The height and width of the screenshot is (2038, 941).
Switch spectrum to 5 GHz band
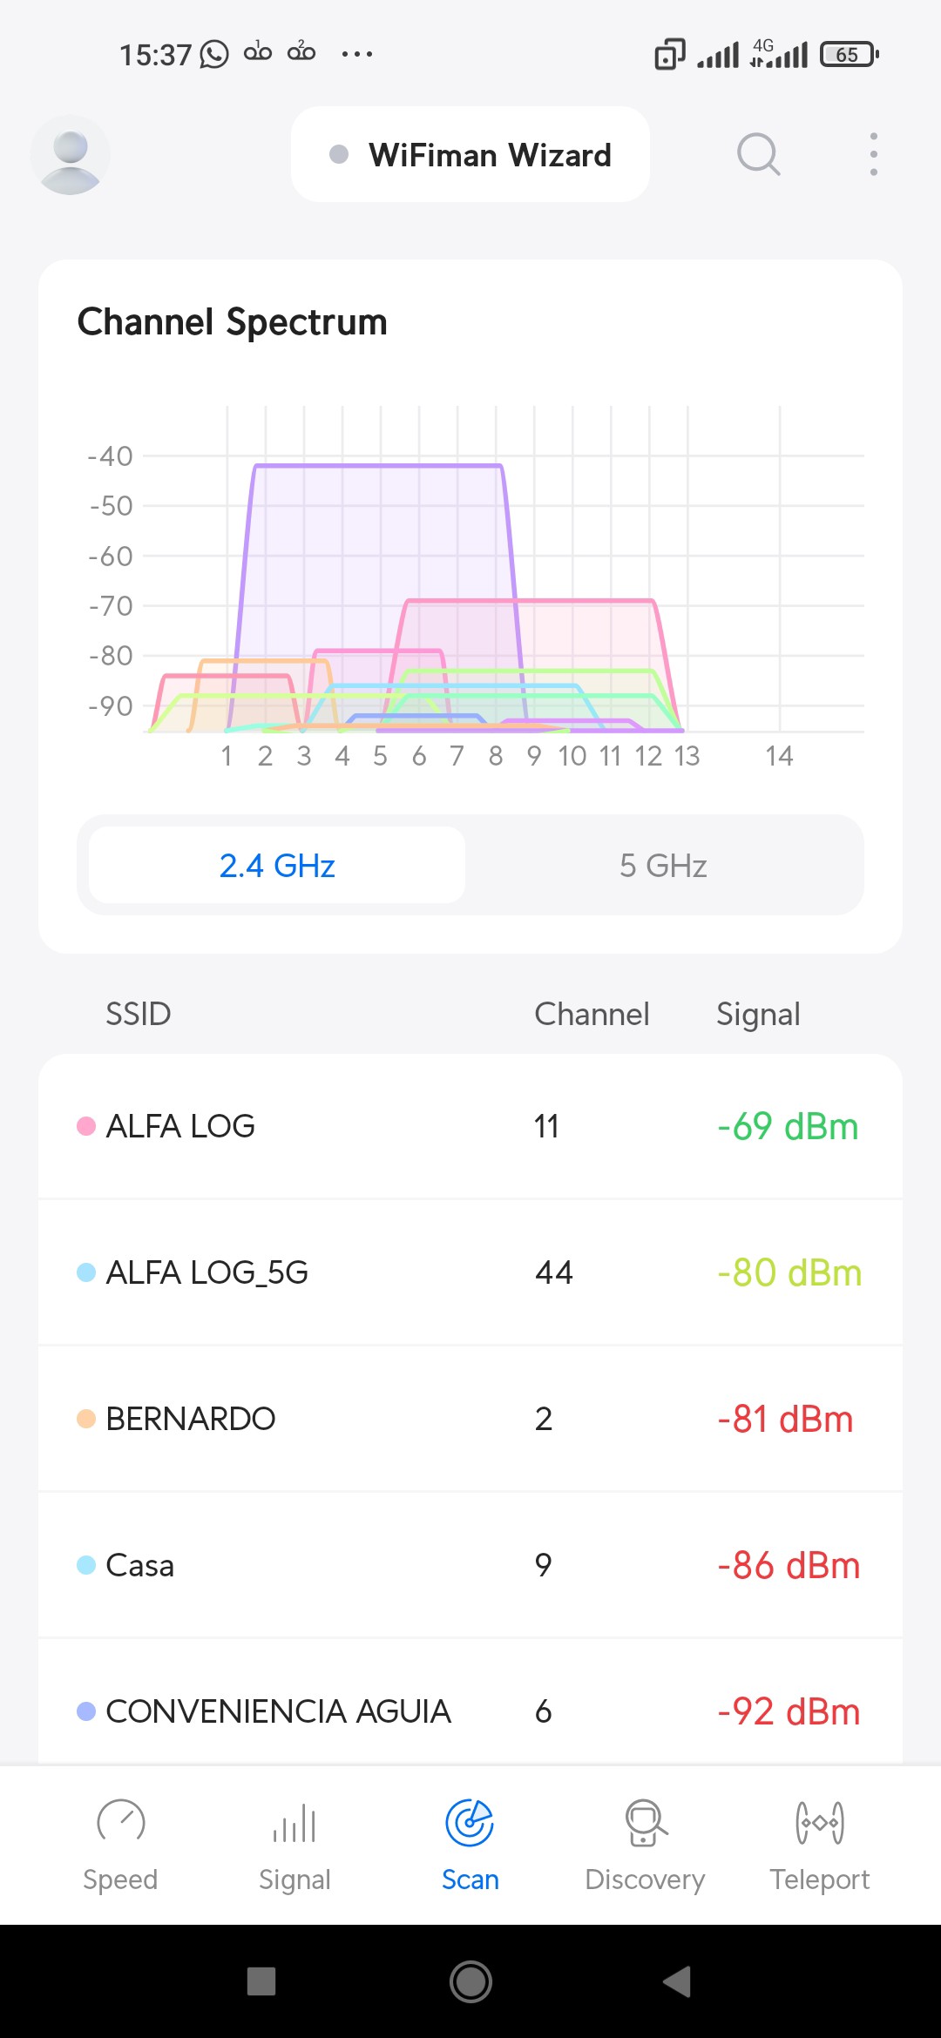point(663,866)
